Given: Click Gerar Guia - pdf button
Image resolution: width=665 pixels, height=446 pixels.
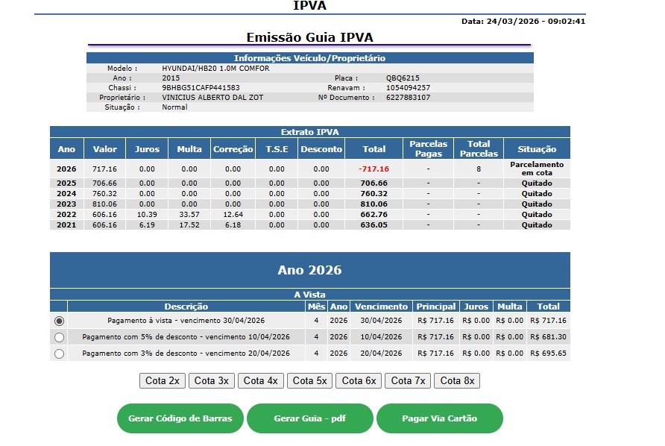Looking at the screenshot, I should pyautogui.click(x=309, y=418).
